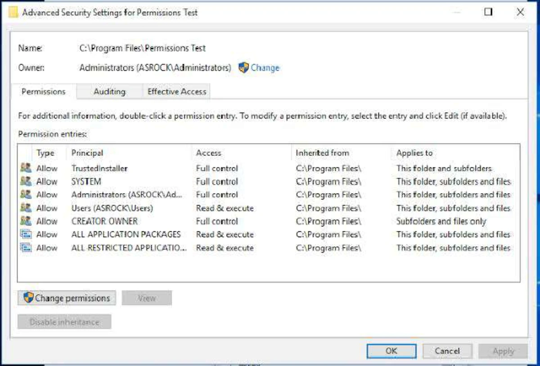This screenshot has width=540, height=366.
Task: Select the Users (ASROCK\Users) entry
Action: pyautogui.click(x=112, y=208)
